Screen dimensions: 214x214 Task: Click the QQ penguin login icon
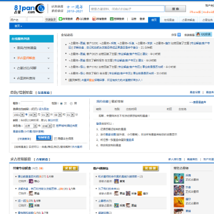coord(77,19)
